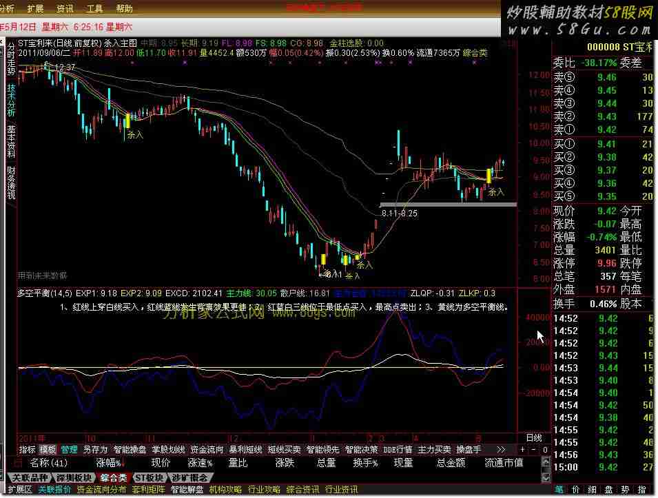Viewport: 658px width, 498px height.
Task: Select the 笔 tick view tab
Action: click(559, 490)
